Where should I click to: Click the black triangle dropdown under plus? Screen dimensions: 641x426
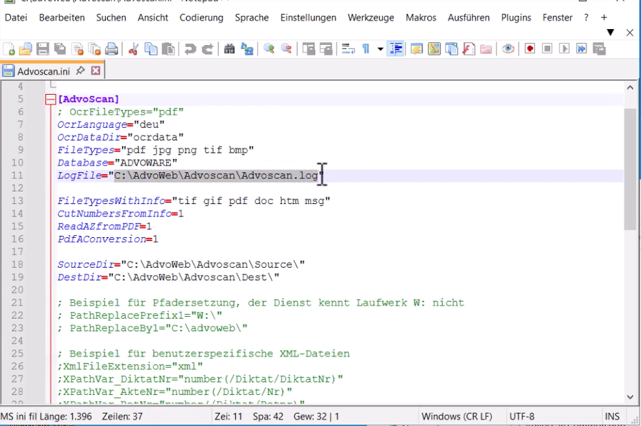[611, 33]
